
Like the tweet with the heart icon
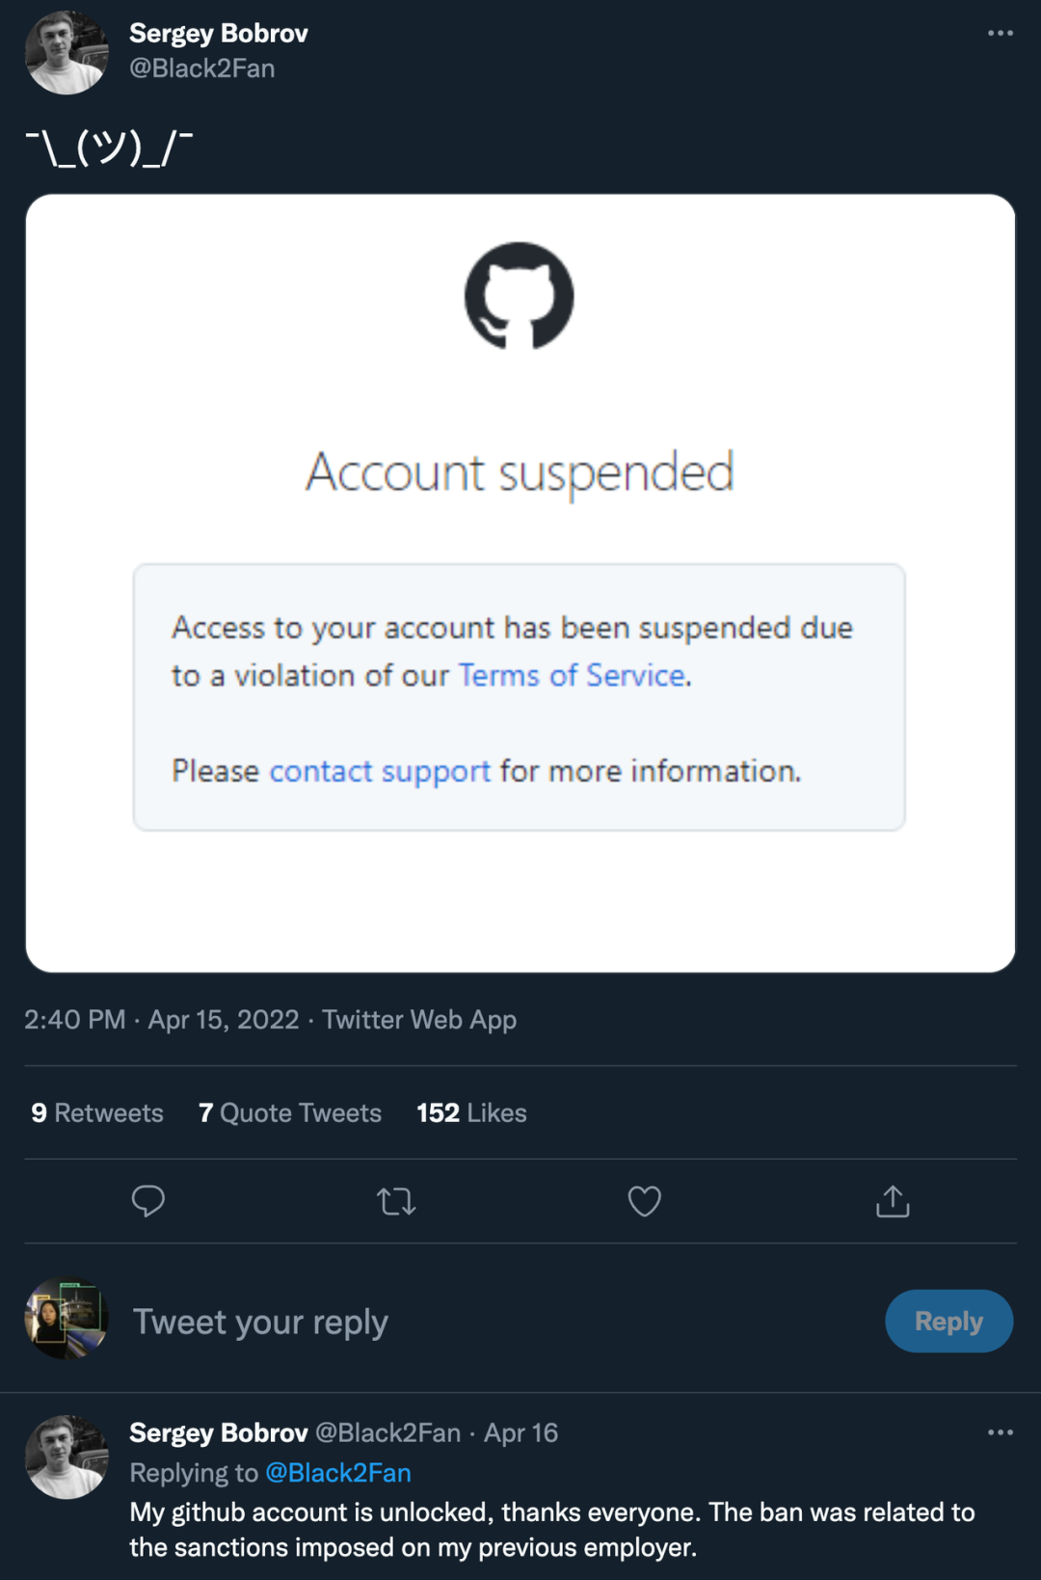[x=644, y=1201]
